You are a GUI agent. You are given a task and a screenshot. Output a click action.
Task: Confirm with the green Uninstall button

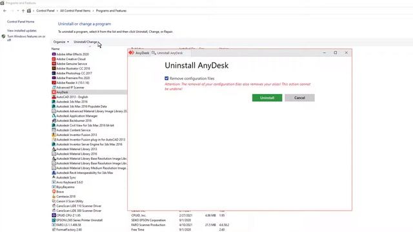267,98
